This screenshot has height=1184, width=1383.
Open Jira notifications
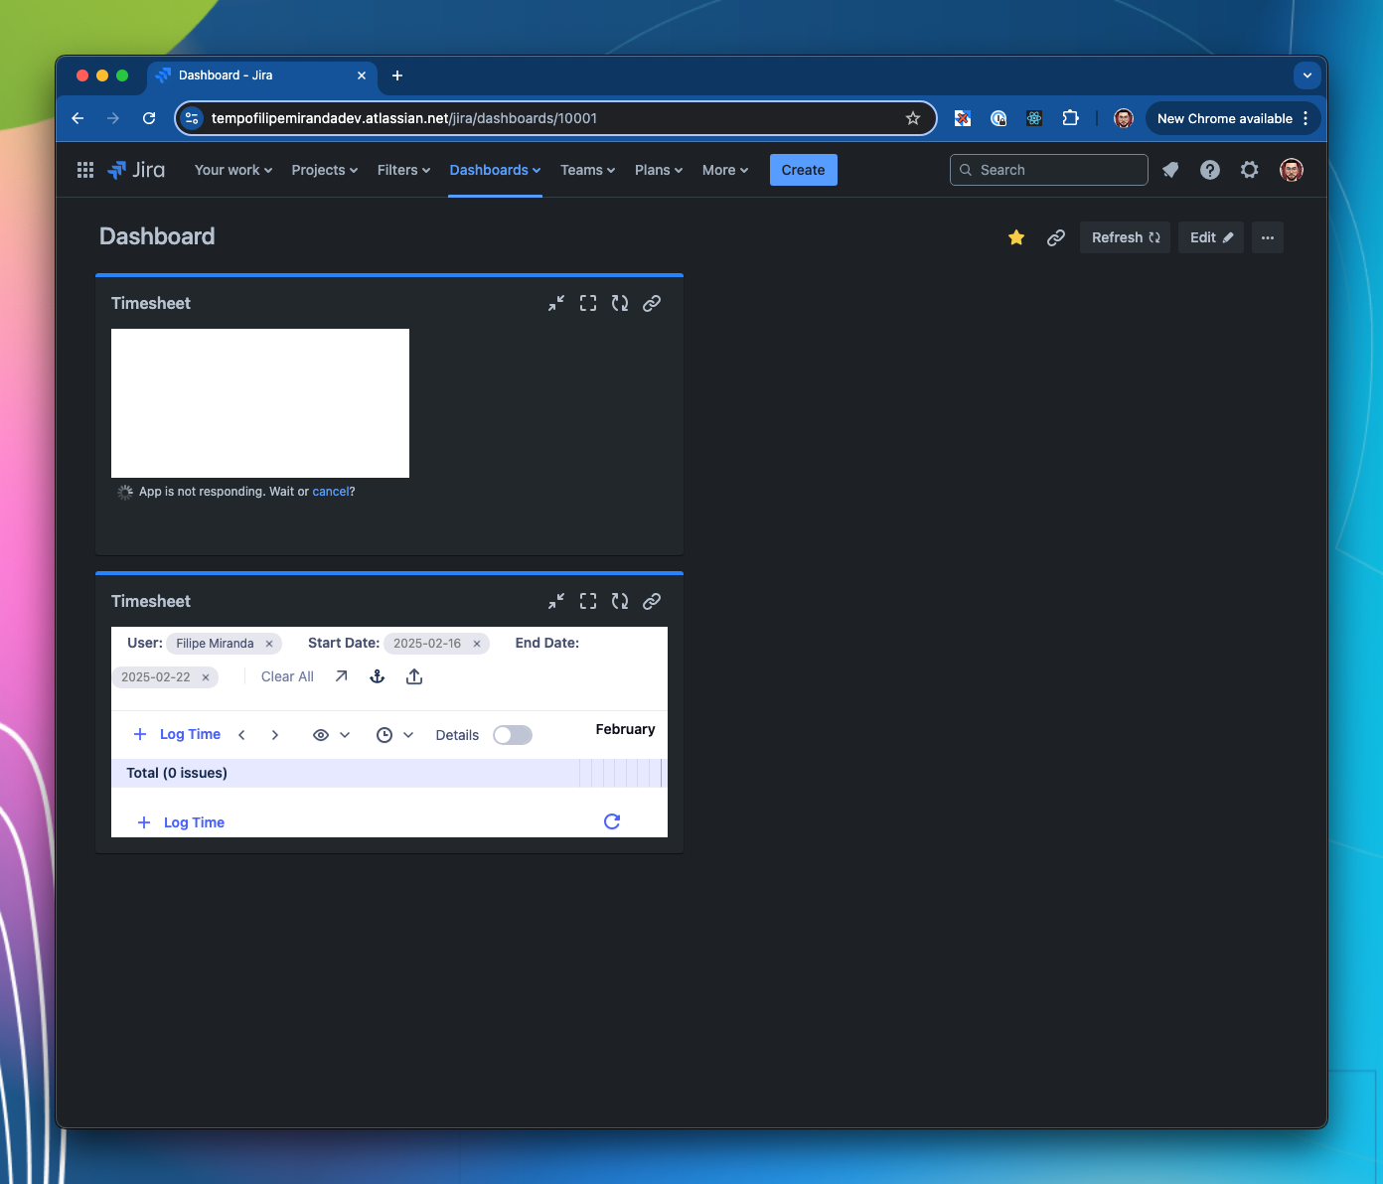coord(1170,170)
